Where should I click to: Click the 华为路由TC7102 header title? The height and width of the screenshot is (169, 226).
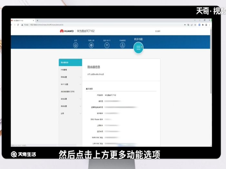point(86,31)
